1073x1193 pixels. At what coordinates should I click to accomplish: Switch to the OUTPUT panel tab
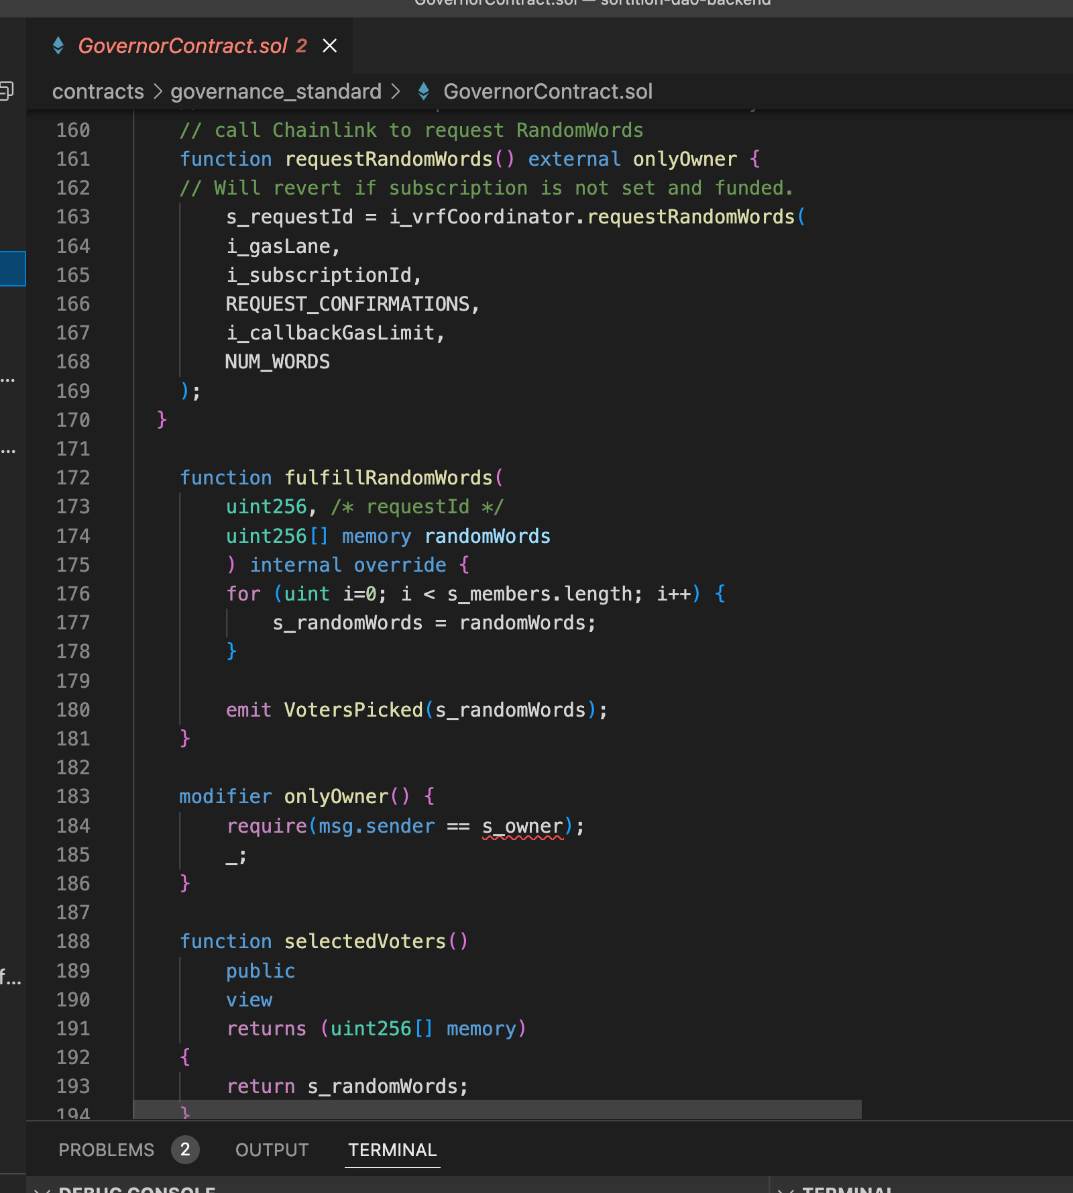272,1150
